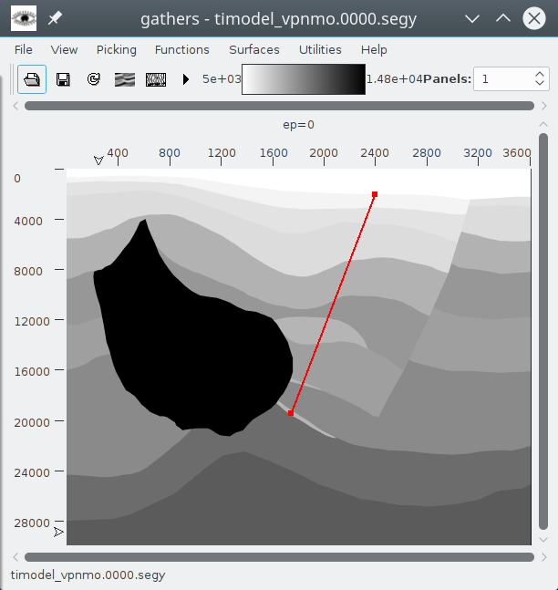
Task: Open the Surfaces menu
Action: coord(254,49)
